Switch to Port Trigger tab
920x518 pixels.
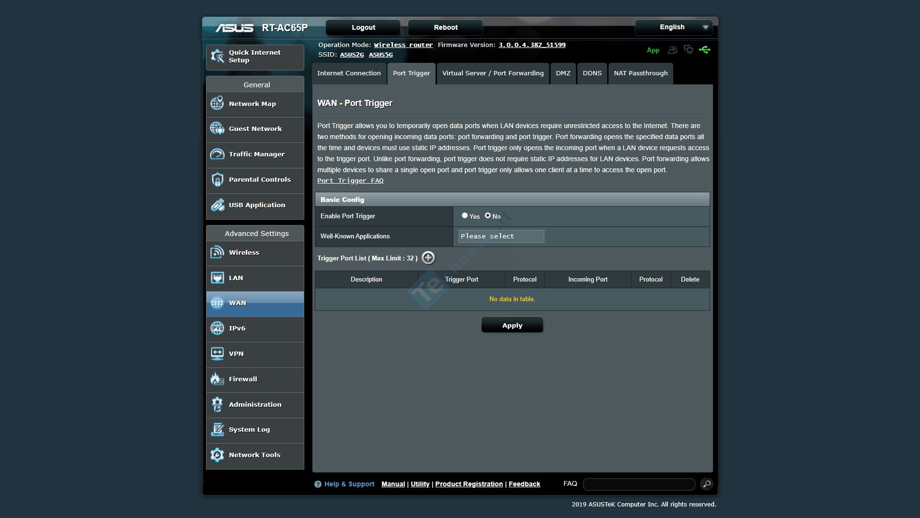411,73
